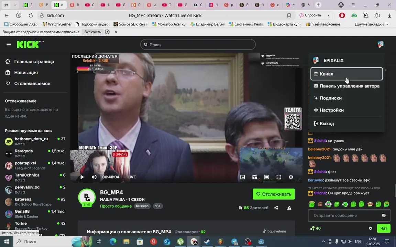The width and height of the screenshot is (396, 247).
Task: Open the Gena88 recommended channel
Action: point(35,214)
